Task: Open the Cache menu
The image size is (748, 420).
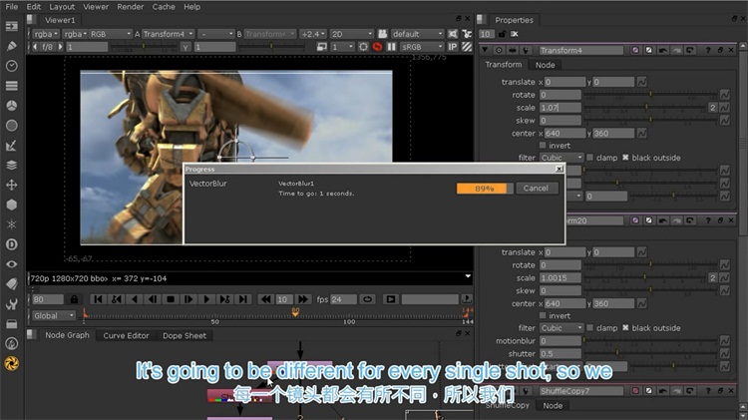Action: [x=164, y=7]
